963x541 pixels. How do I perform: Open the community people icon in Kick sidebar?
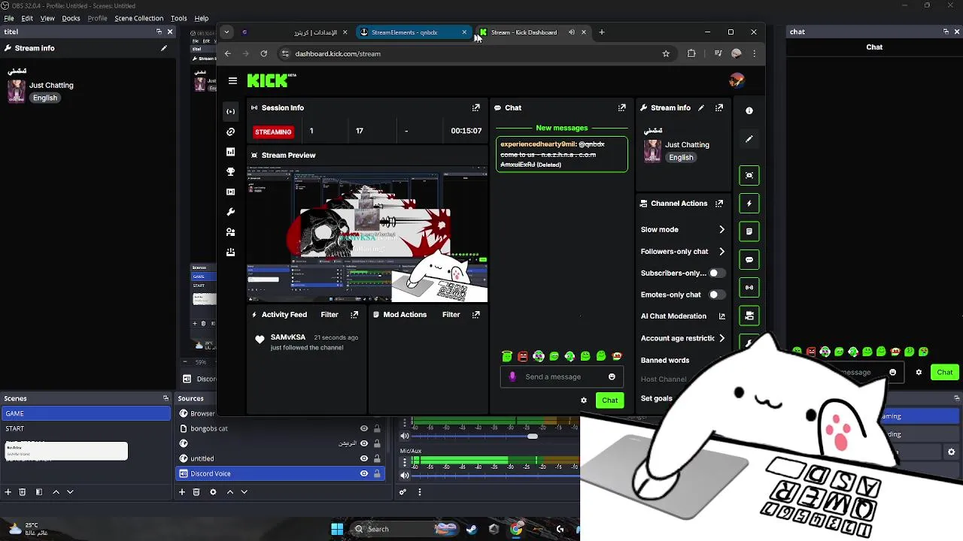(x=231, y=232)
